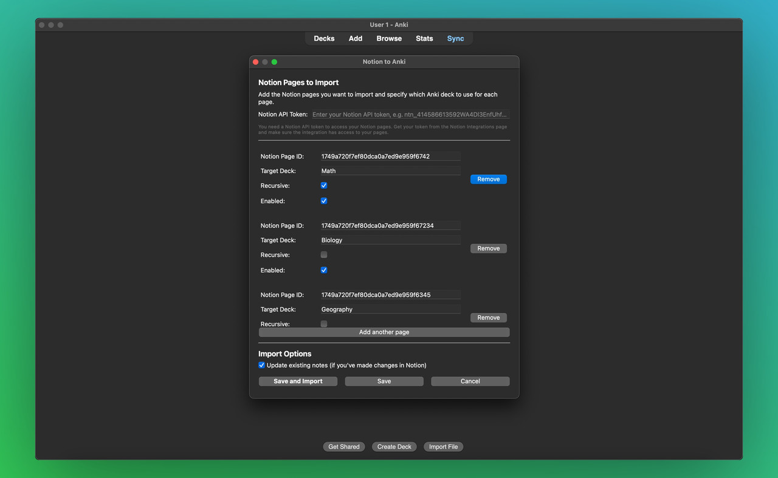Viewport: 778px width, 478px height.
Task: Select the Stats tab
Action: [x=424, y=38]
